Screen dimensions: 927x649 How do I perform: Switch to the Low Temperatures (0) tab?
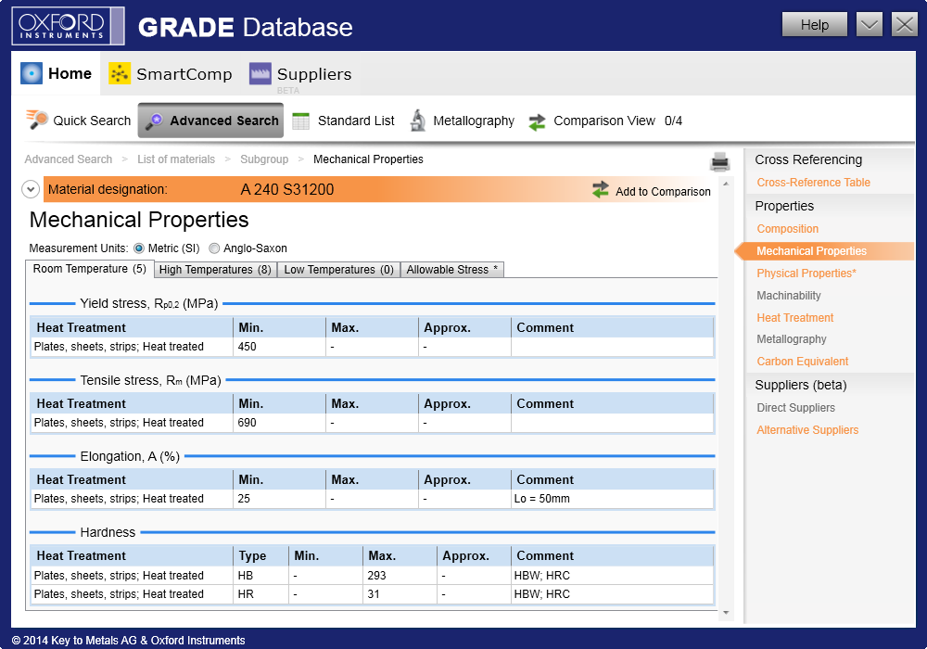pos(338,270)
